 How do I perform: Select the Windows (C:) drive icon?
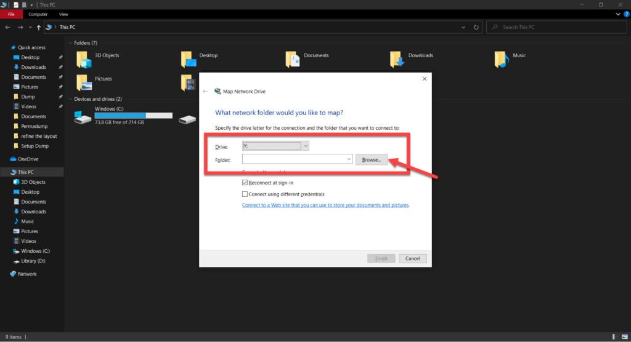point(83,117)
